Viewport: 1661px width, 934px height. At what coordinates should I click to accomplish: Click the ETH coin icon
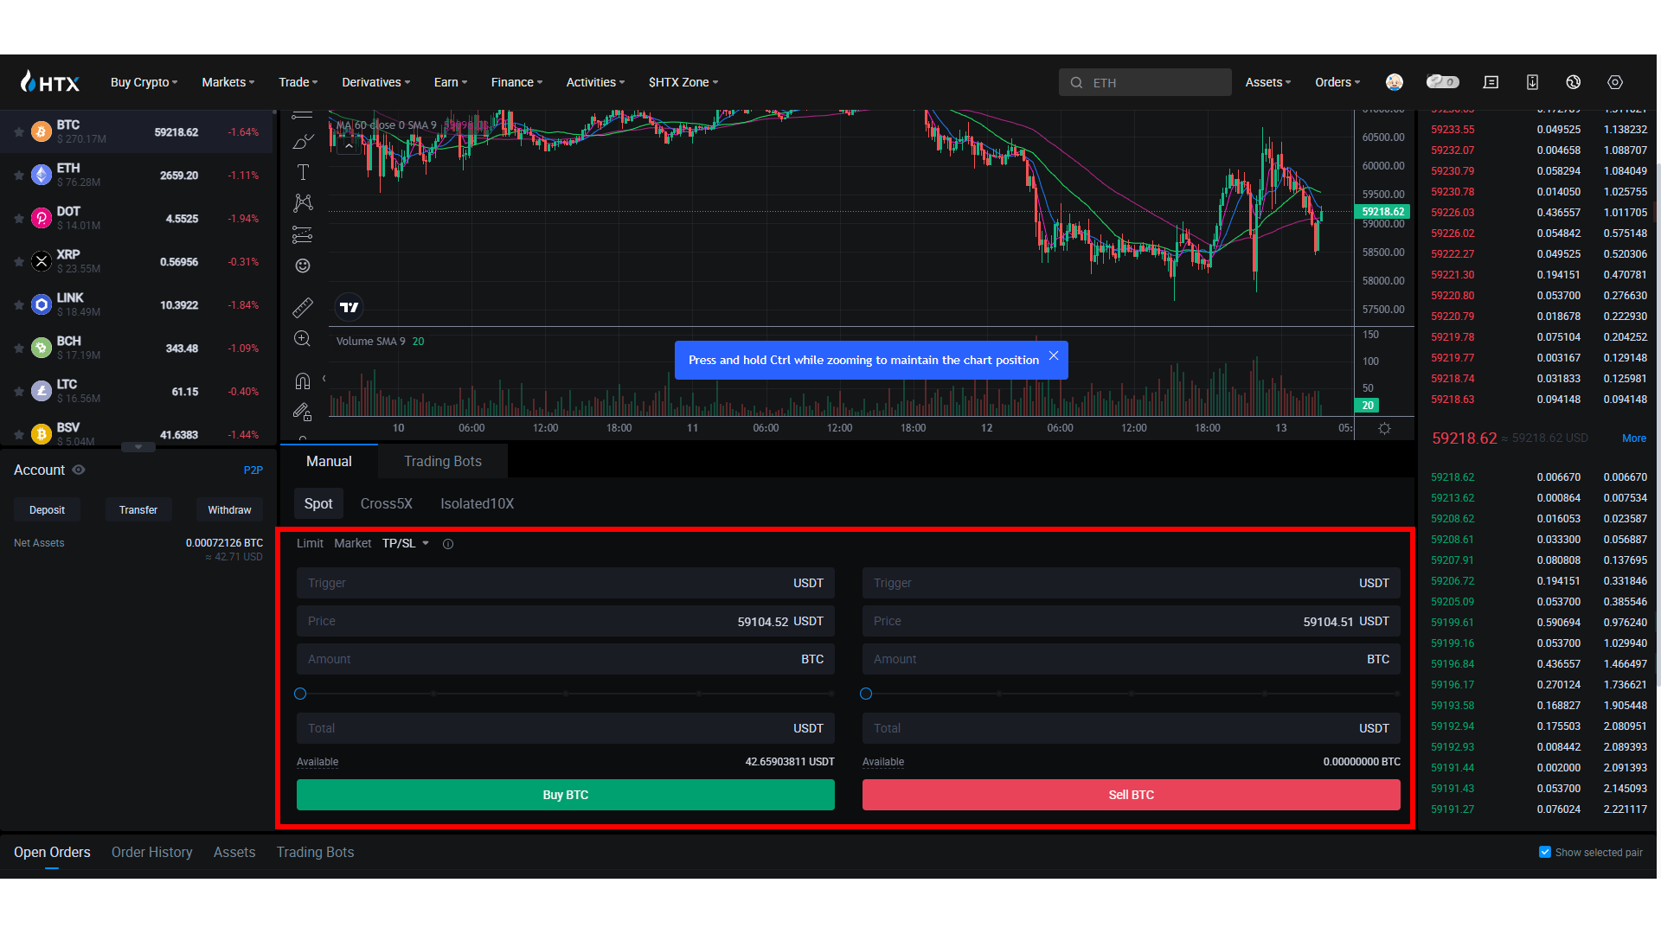point(42,175)
